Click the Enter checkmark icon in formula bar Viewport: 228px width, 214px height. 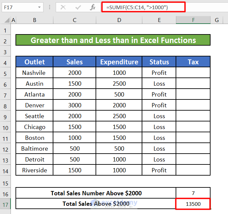tap(78, 7)
